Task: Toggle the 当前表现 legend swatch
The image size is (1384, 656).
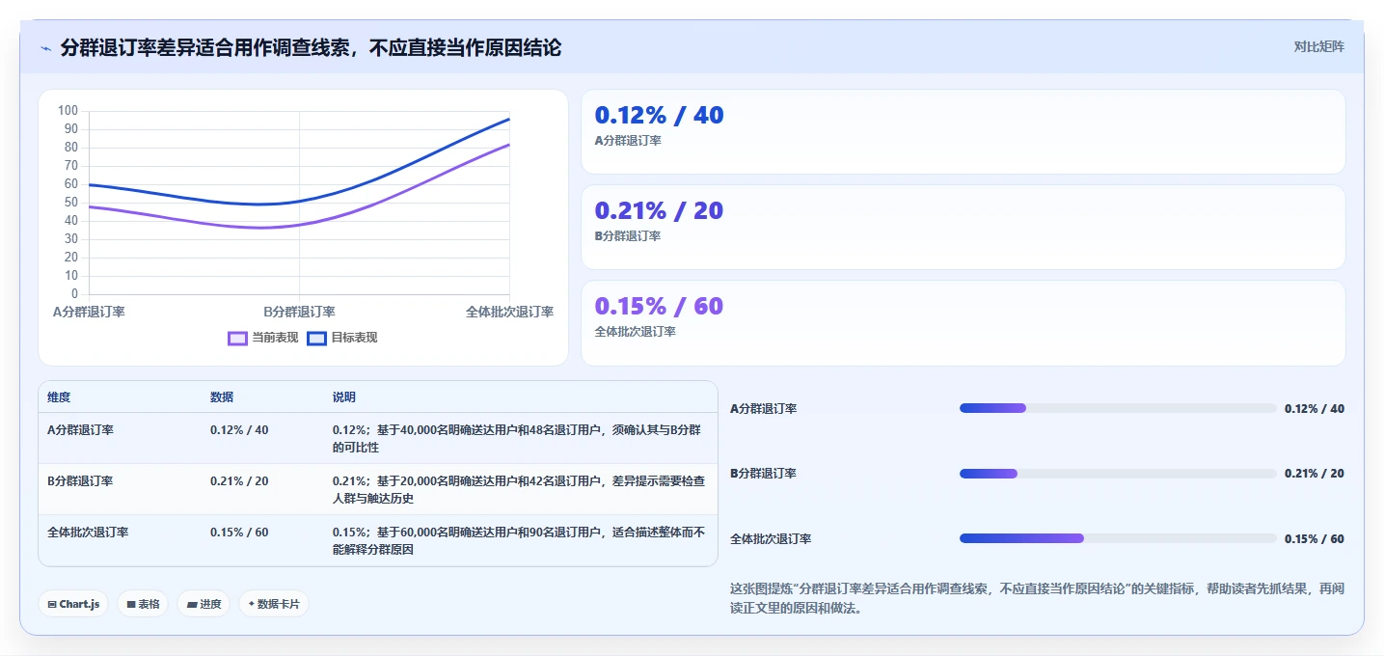Action: click(237, 338)
